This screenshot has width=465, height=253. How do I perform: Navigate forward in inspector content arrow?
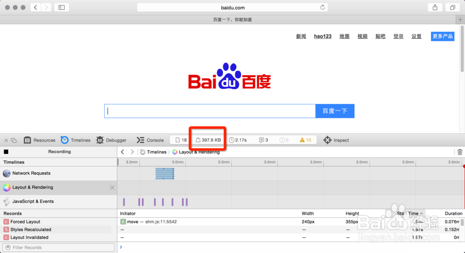point(132,152)
